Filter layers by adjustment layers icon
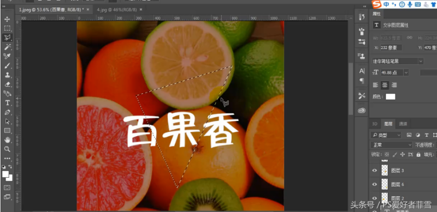 pos(418,135)
